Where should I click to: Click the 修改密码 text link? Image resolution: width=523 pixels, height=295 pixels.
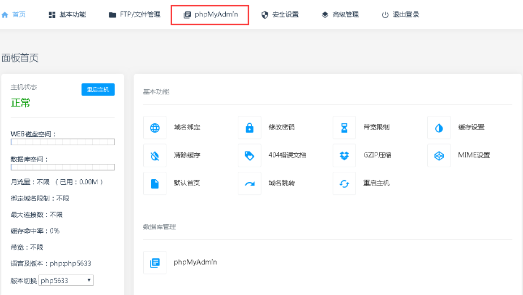click(x=281, y=127)
